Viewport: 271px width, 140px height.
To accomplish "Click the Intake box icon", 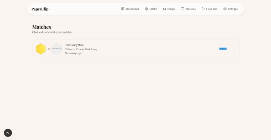I will (146, 9).
